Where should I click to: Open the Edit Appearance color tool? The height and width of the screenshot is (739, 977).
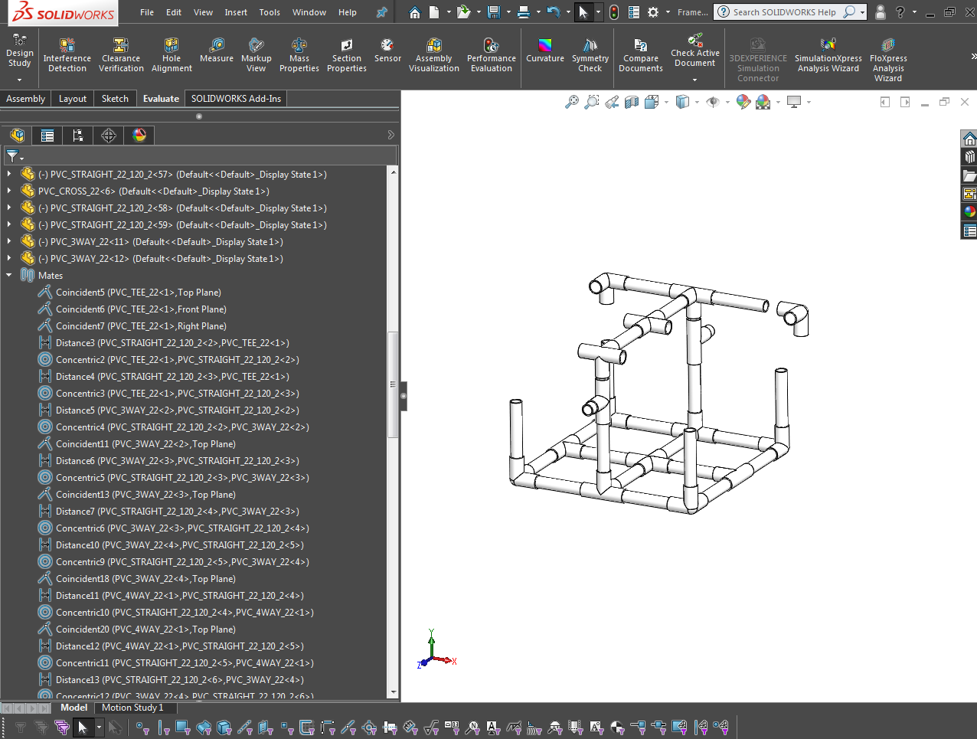[x=743, y=102]
